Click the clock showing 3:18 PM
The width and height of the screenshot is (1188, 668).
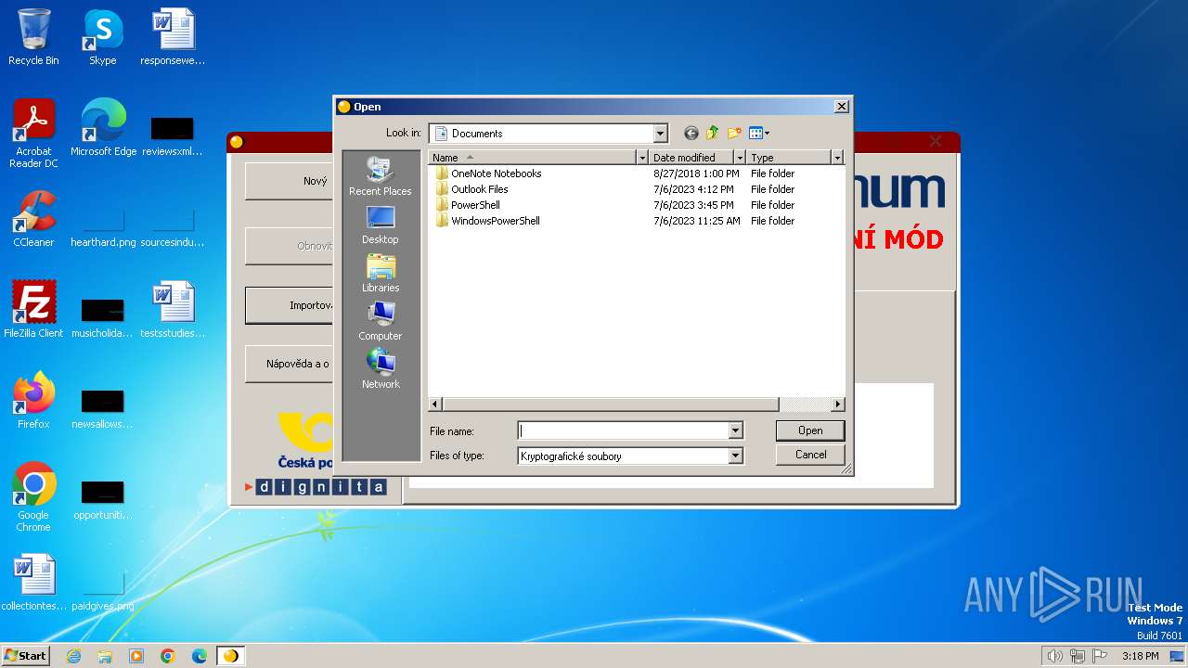[1140, 656]
